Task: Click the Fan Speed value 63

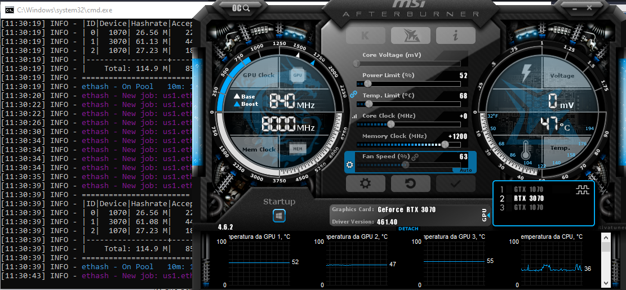Action: [464, 157]
